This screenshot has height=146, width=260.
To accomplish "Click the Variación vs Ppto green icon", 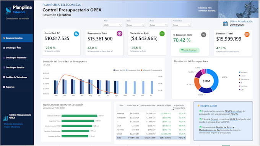I will (162, 34).
